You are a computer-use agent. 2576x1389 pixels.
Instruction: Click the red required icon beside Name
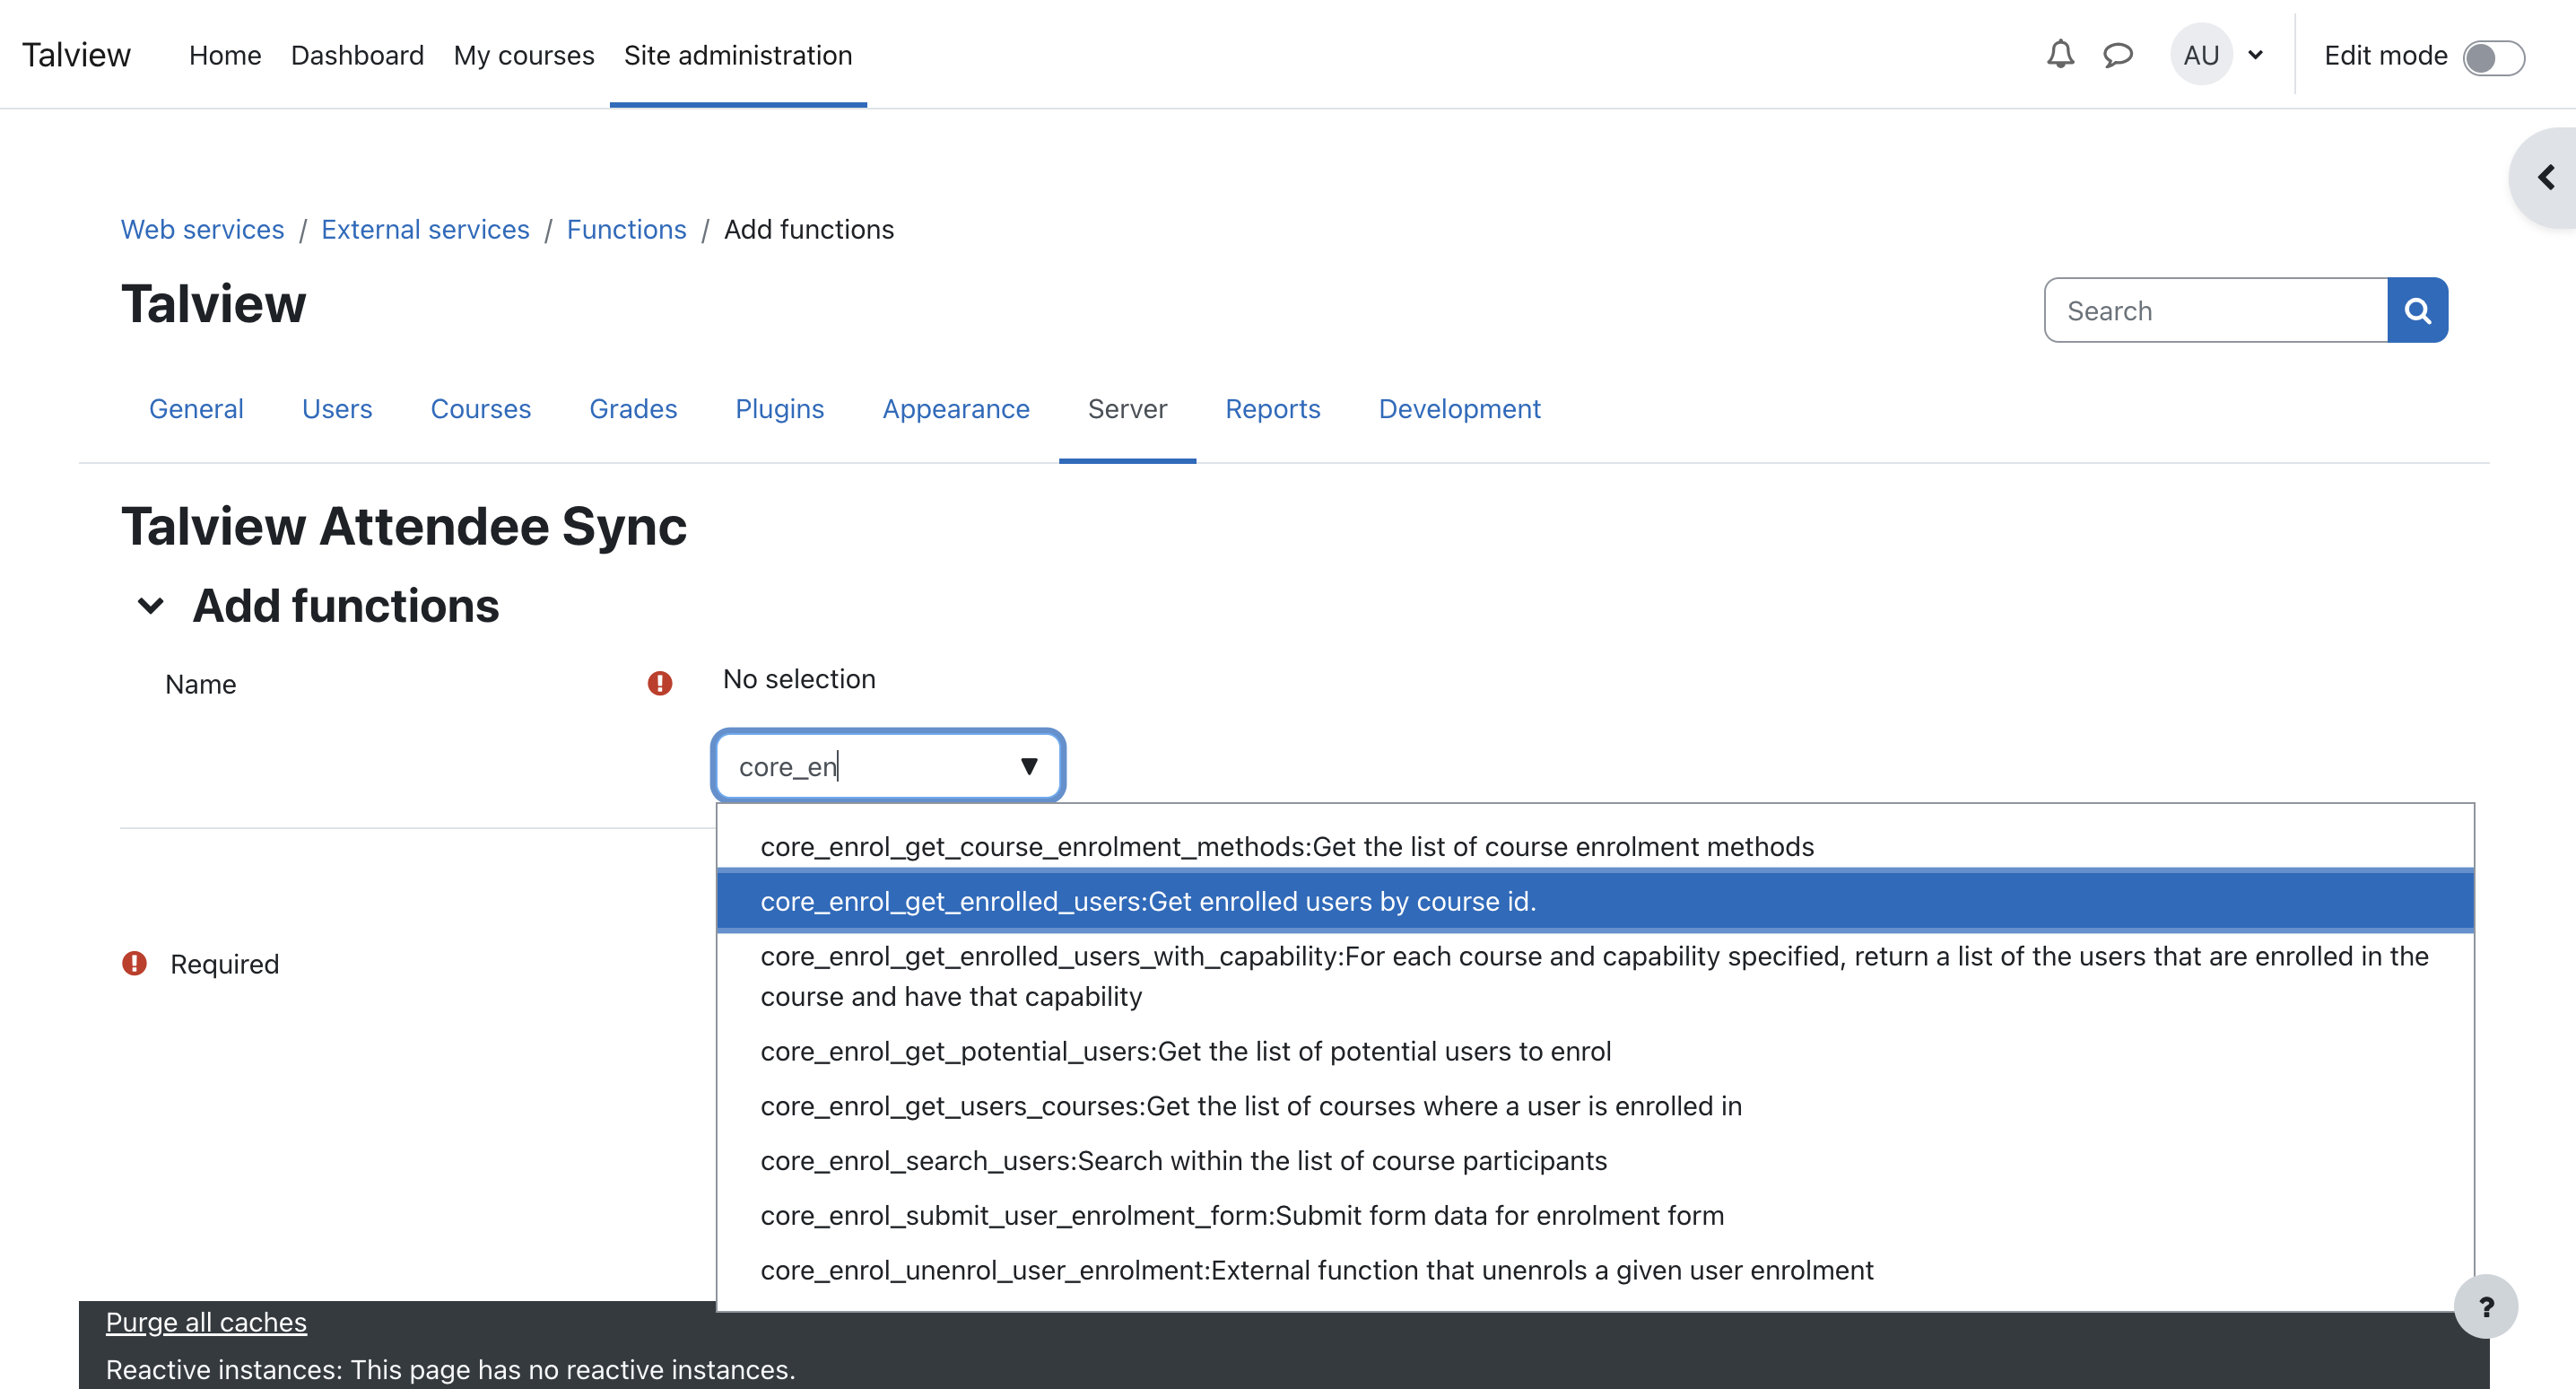tap(660, 684)
